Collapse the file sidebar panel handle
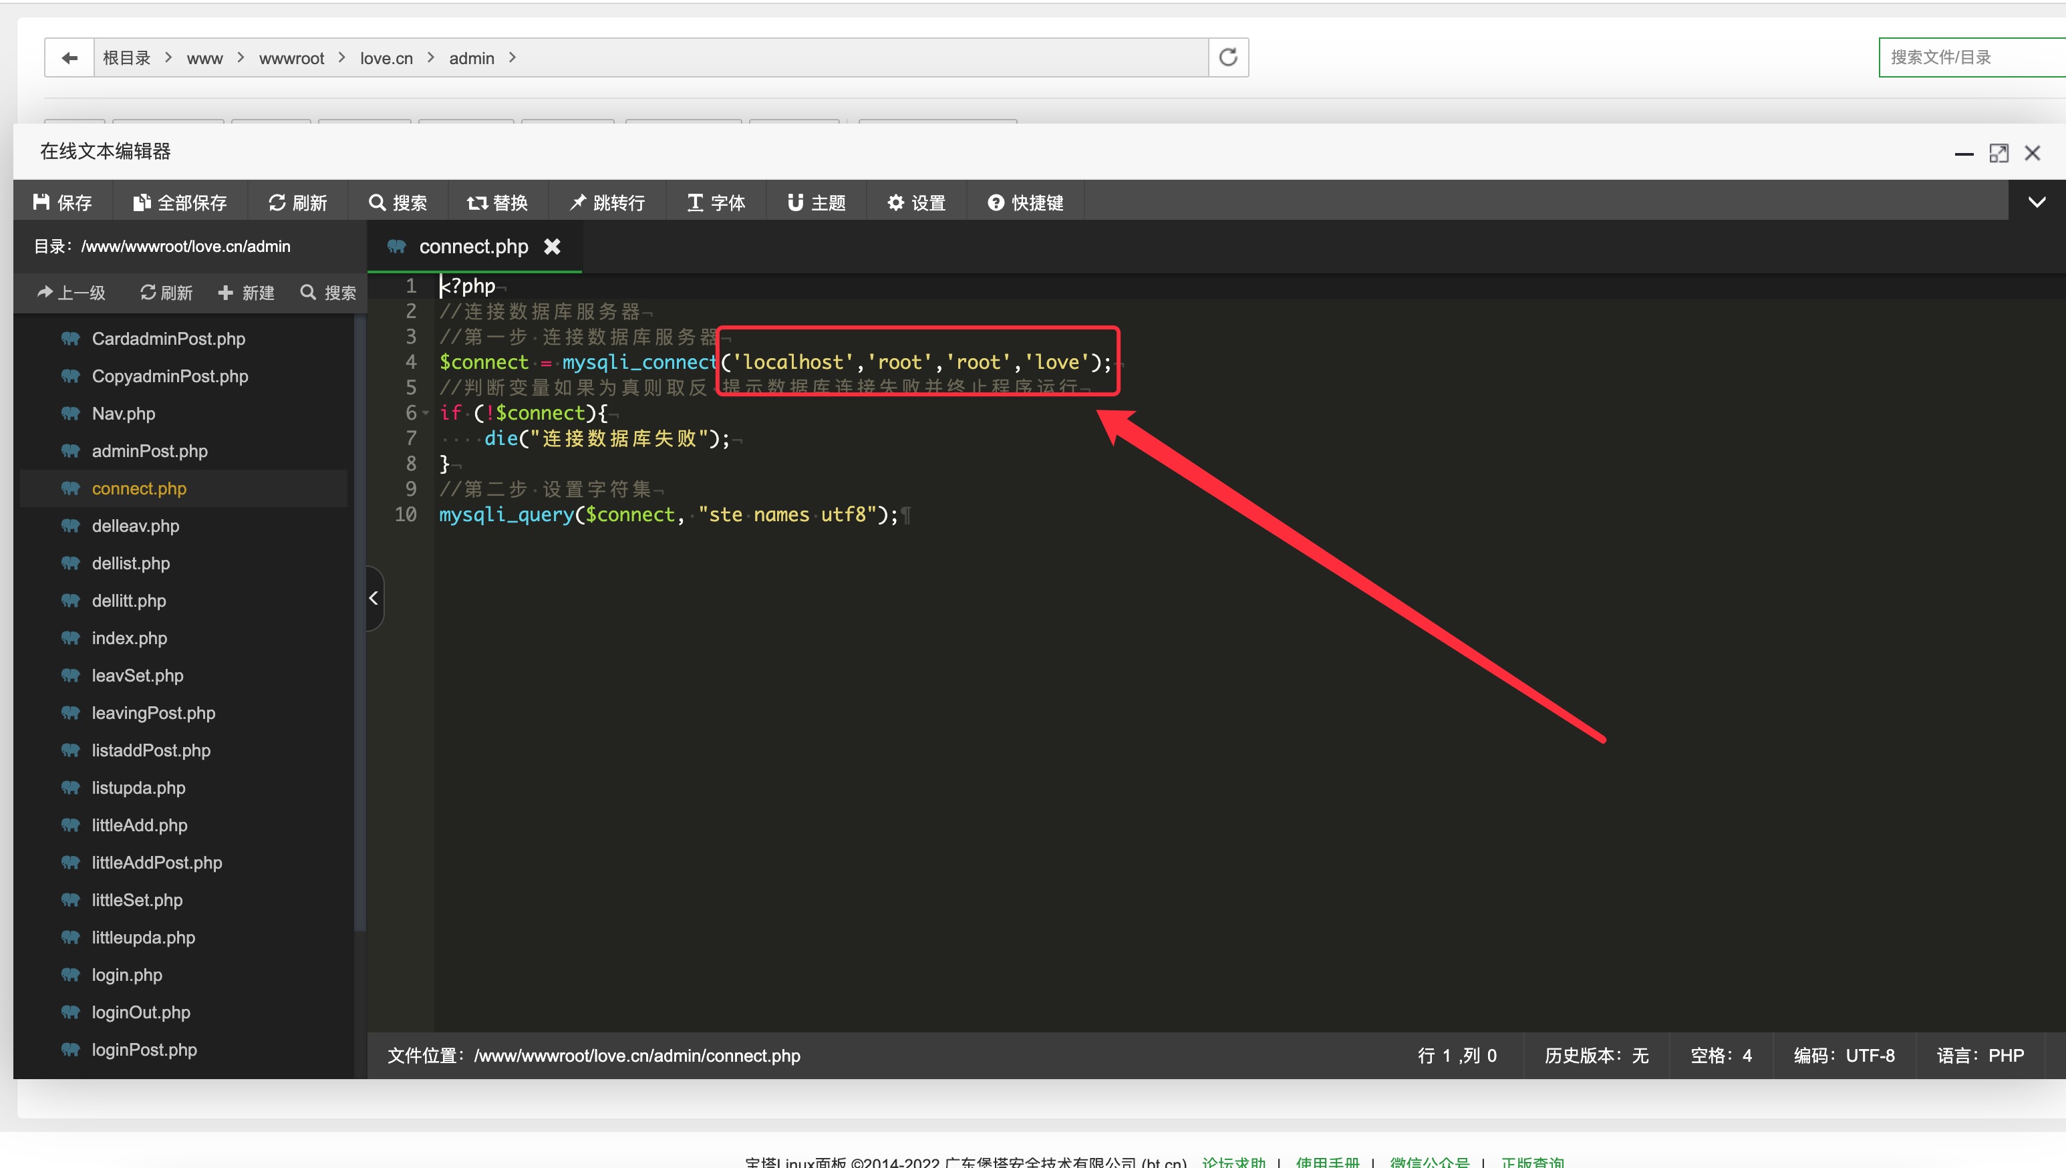2066x1168 pixels. pyautogui.click(x=374, y=597)
